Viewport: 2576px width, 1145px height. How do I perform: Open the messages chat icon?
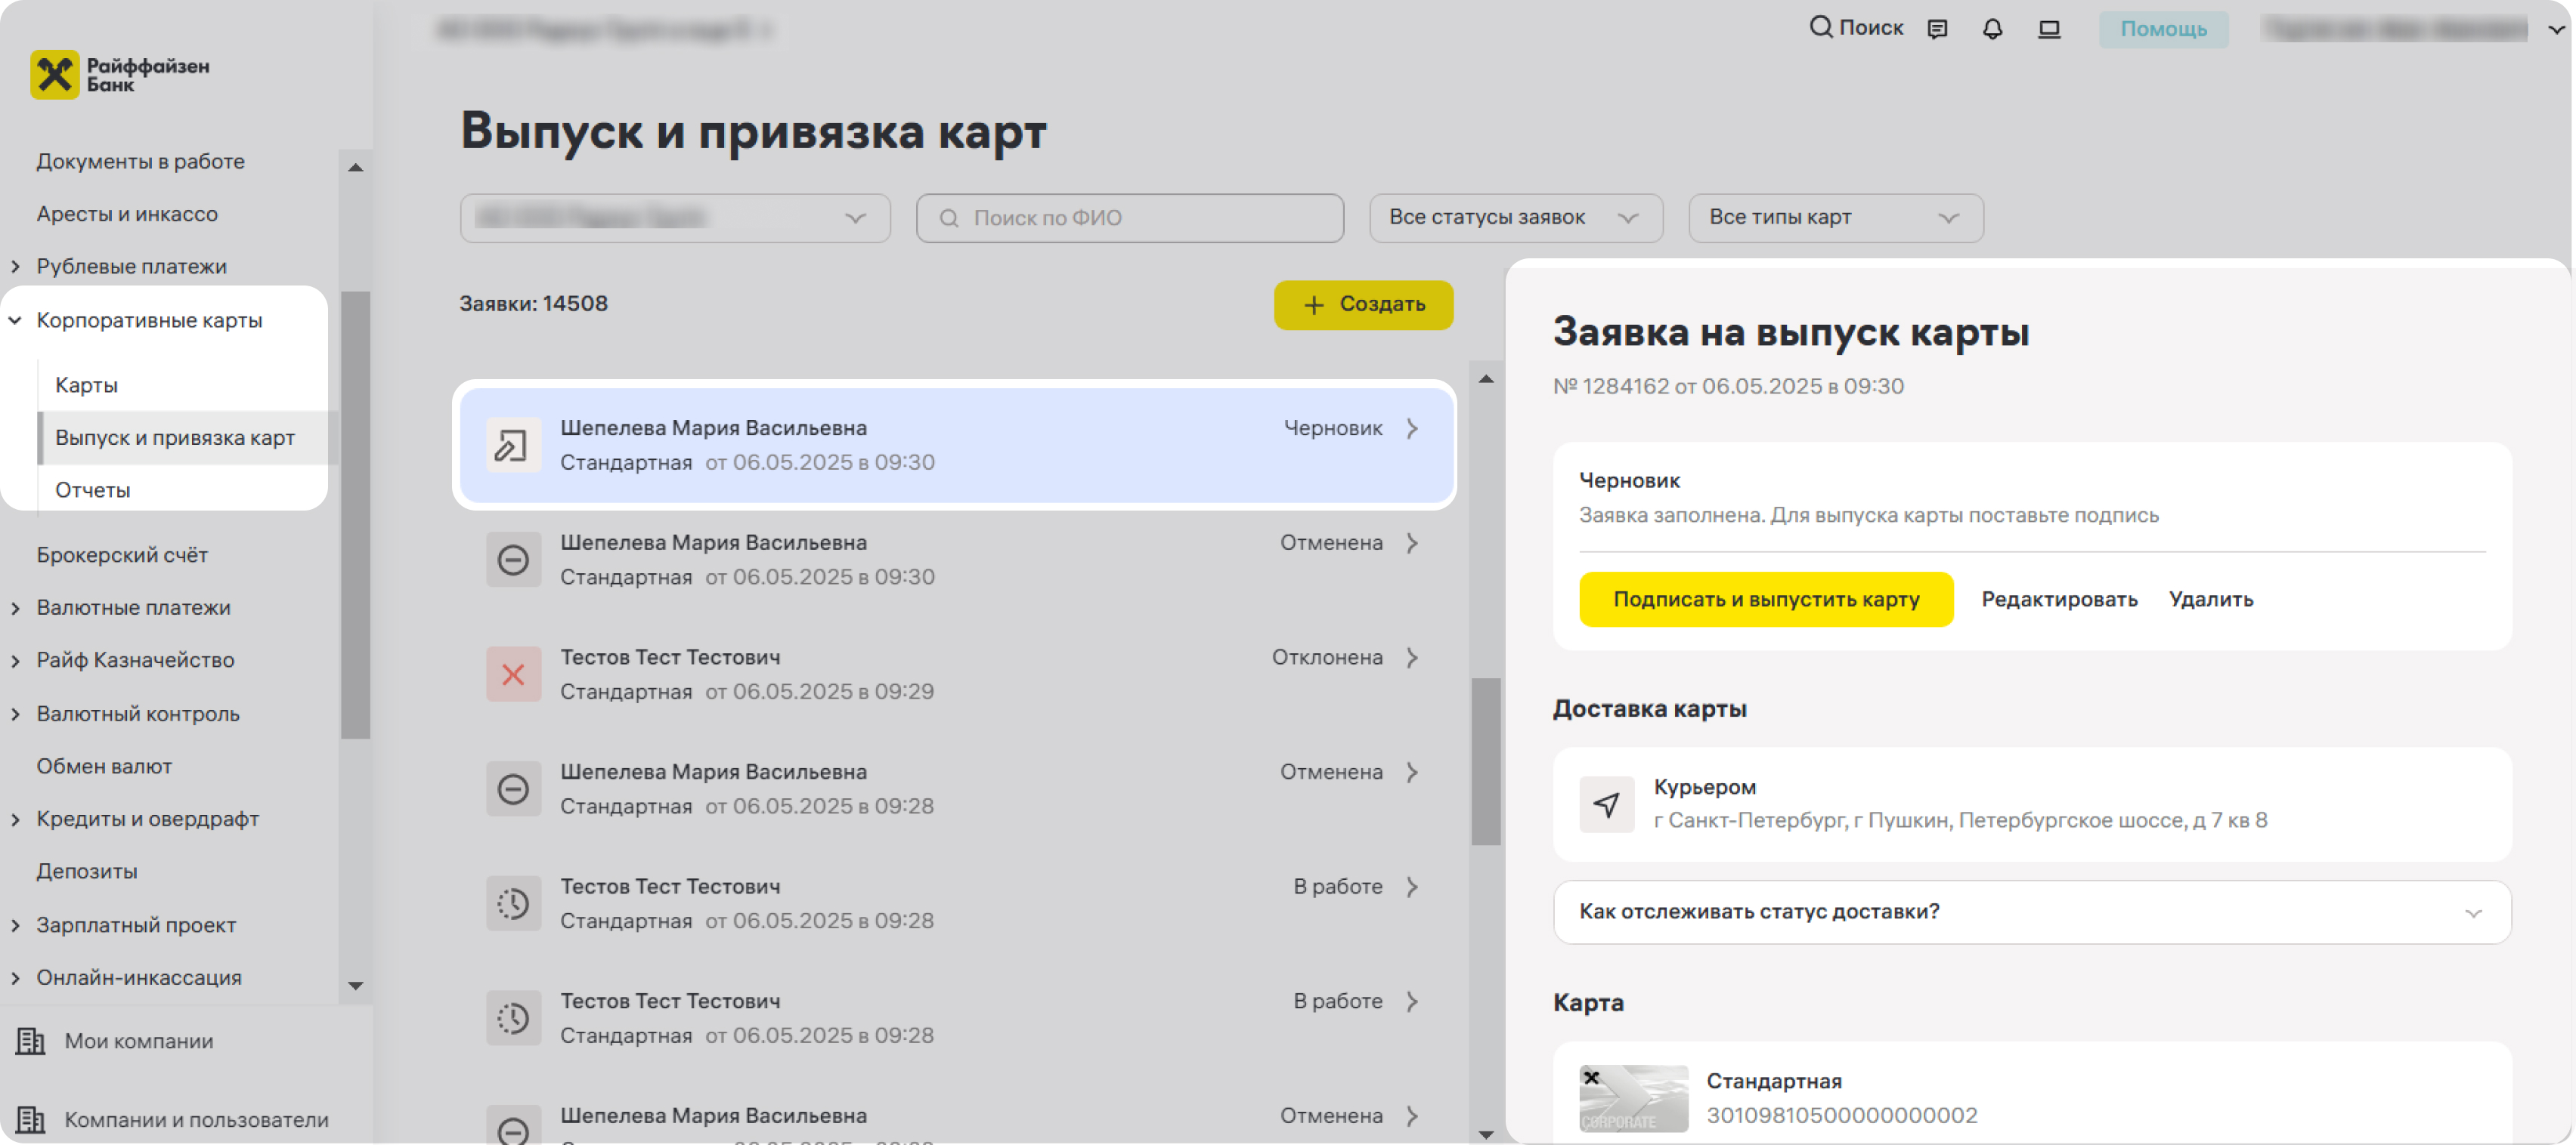1937,29
